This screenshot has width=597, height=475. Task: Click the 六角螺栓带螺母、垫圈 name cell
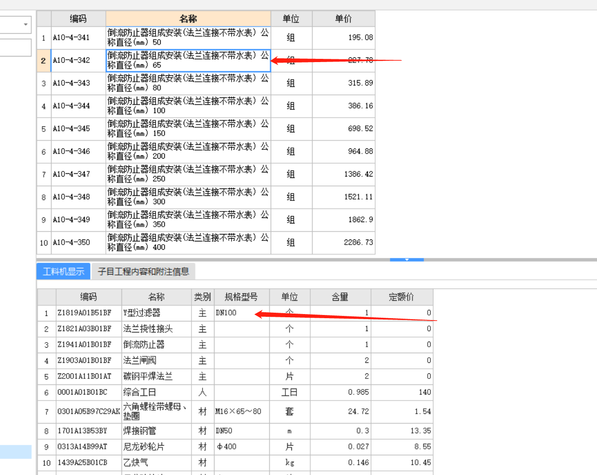coord(156,412)
